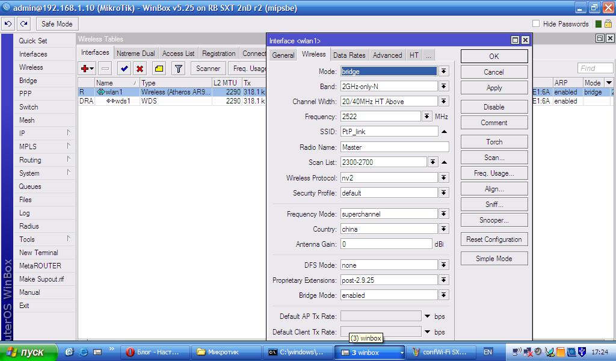
Task: Expand Default AP Tx Rate field
Action: (428, 316)
